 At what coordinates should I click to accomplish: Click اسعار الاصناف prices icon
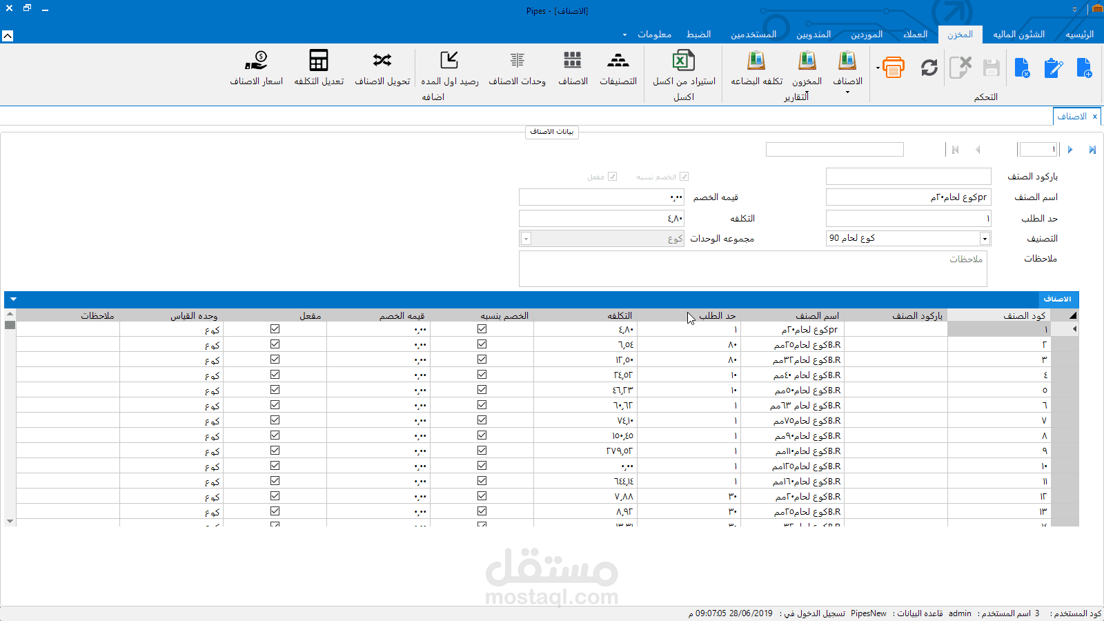[x=257, y=68]
